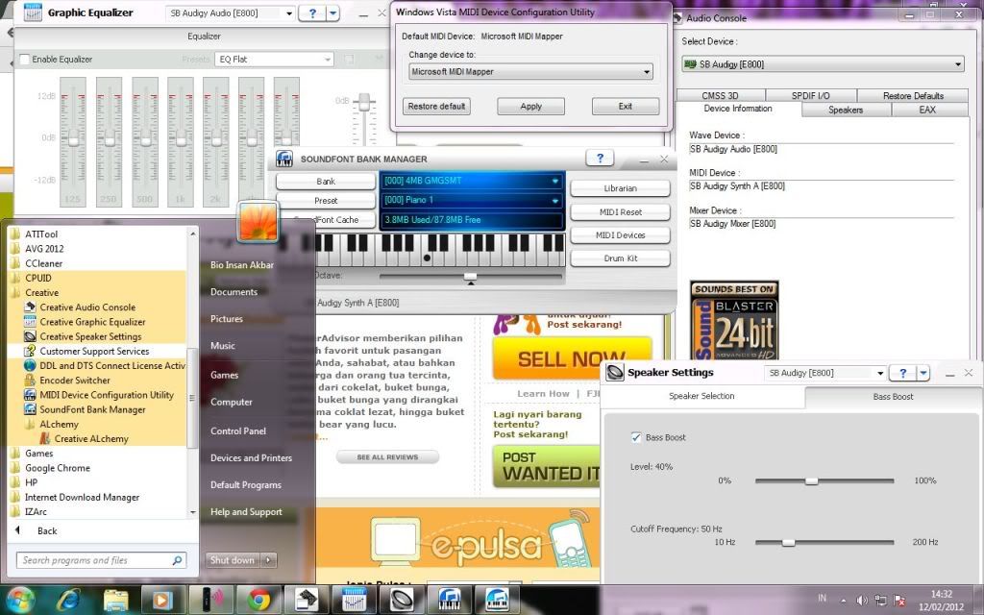The image size is (984, 615).
Task: Open the Librarian in SoundFont Bank Manager
Action: [x=620, y=188]
